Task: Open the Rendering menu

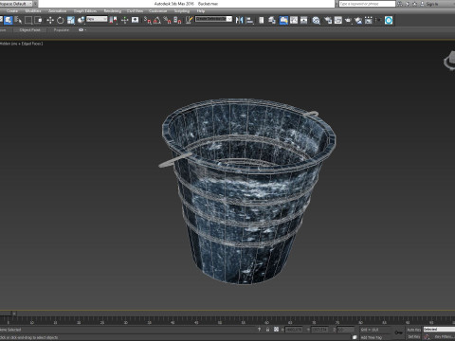Action: click(113, 11)
